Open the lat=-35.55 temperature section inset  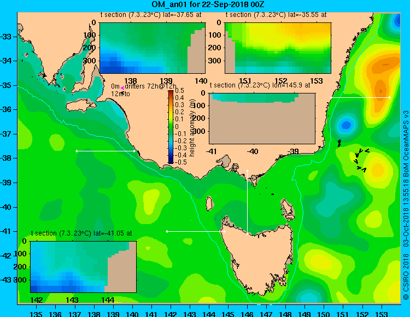278,48
